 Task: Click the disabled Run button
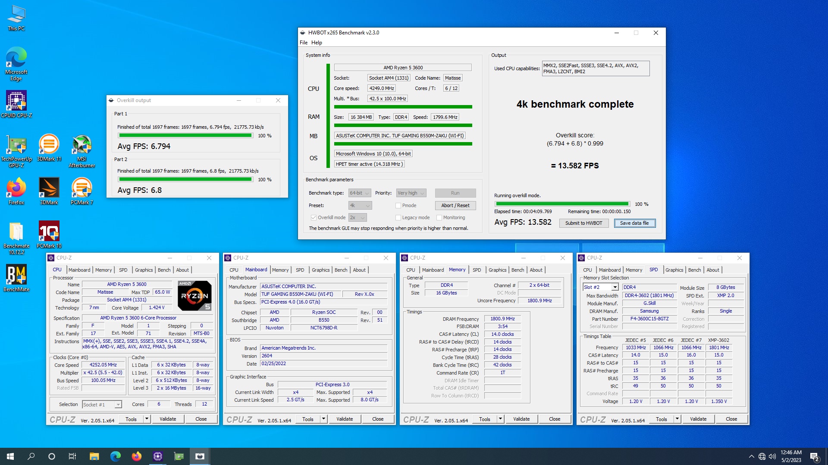455,193
